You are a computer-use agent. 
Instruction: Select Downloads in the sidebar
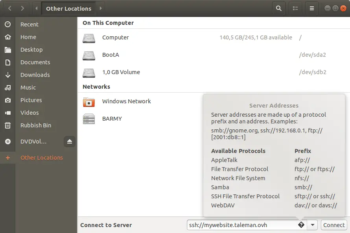tap(35, 75)
